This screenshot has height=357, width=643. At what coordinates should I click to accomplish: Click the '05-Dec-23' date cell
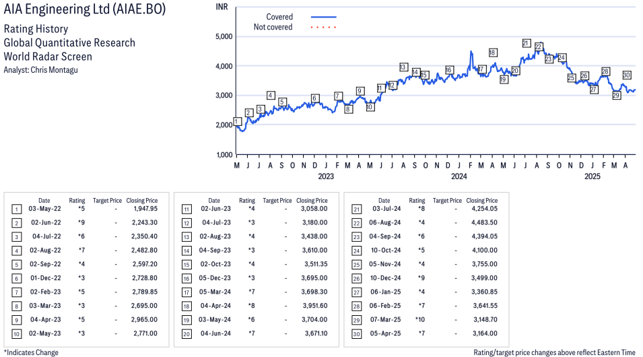(215, 278)
